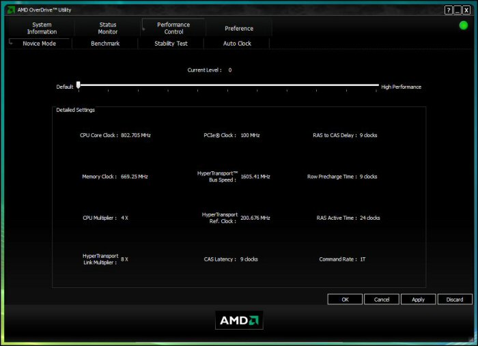The height and width of the screenshot is (346, 478).
Task: Click the Command Rate value 1T
Action: (x=363, y=259)
